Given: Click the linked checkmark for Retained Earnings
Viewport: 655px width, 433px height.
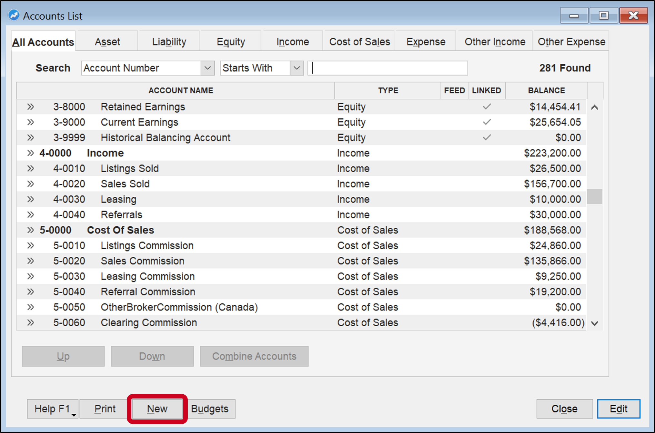Looking at the screenshot, I should tap(487, 107).
